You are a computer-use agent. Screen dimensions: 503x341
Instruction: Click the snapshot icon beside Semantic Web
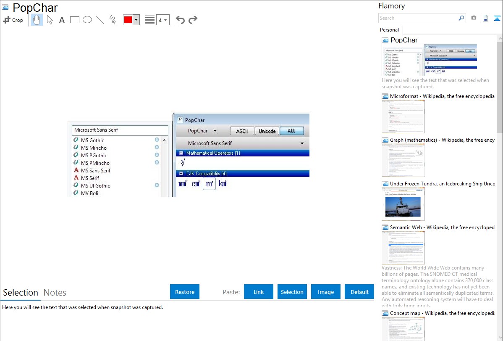(x=385, y=227)
